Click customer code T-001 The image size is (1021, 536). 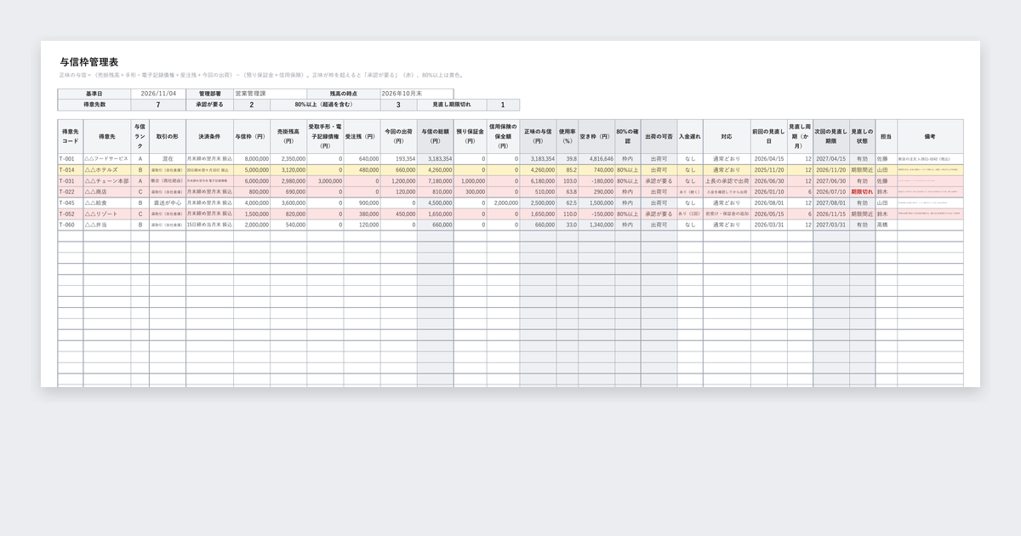coord(71,159)
